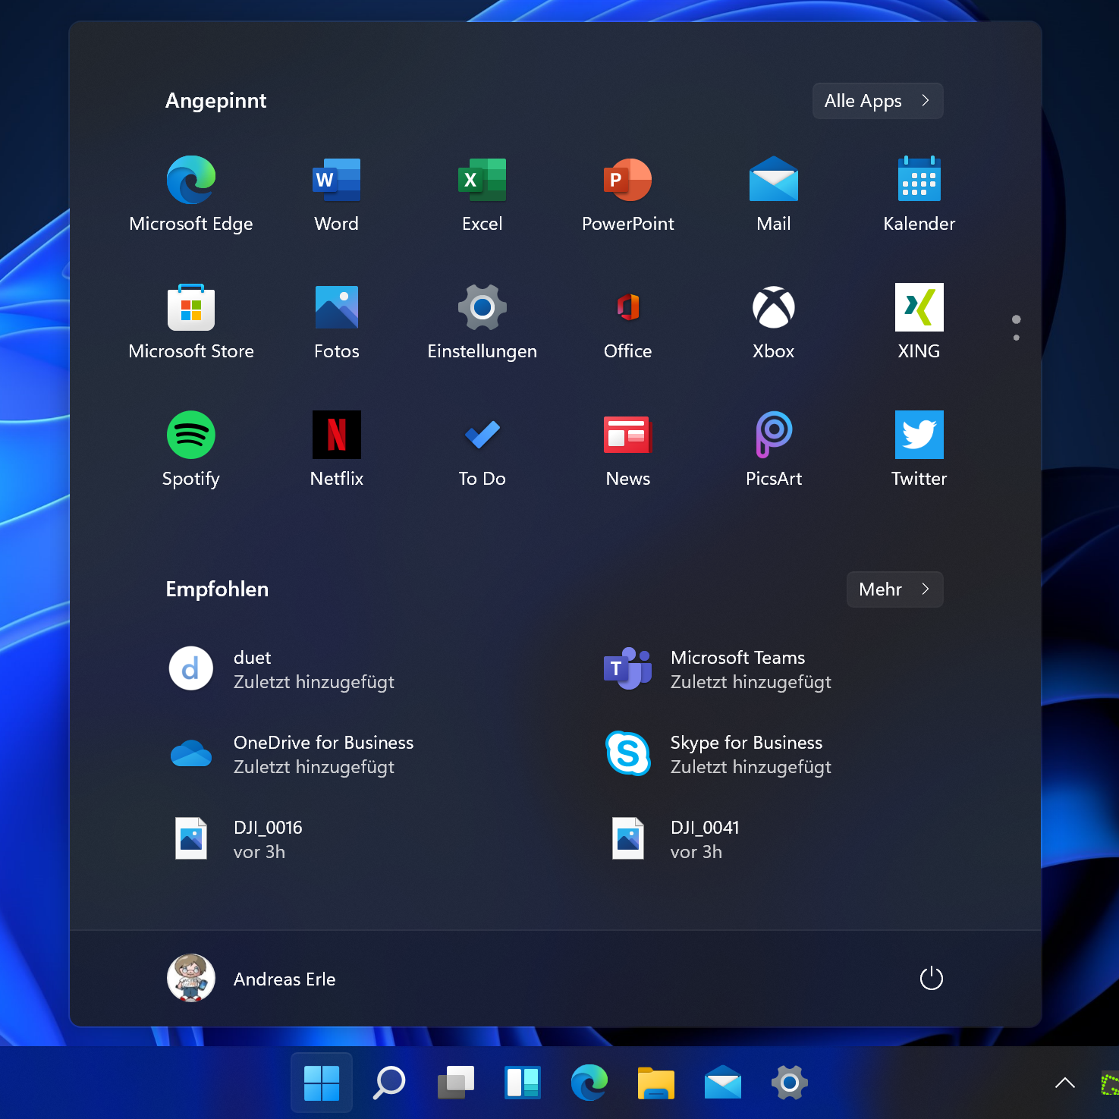This screenshot has width=1119, height=1119.
Task: Expand hidden system tray icons chevron
Action: tap(1065, 1083)
